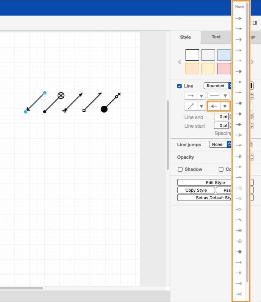Viewport: 261px width, 302px height.
Task: Open the Rounded line style dropdown
Action: coord(217,86)
